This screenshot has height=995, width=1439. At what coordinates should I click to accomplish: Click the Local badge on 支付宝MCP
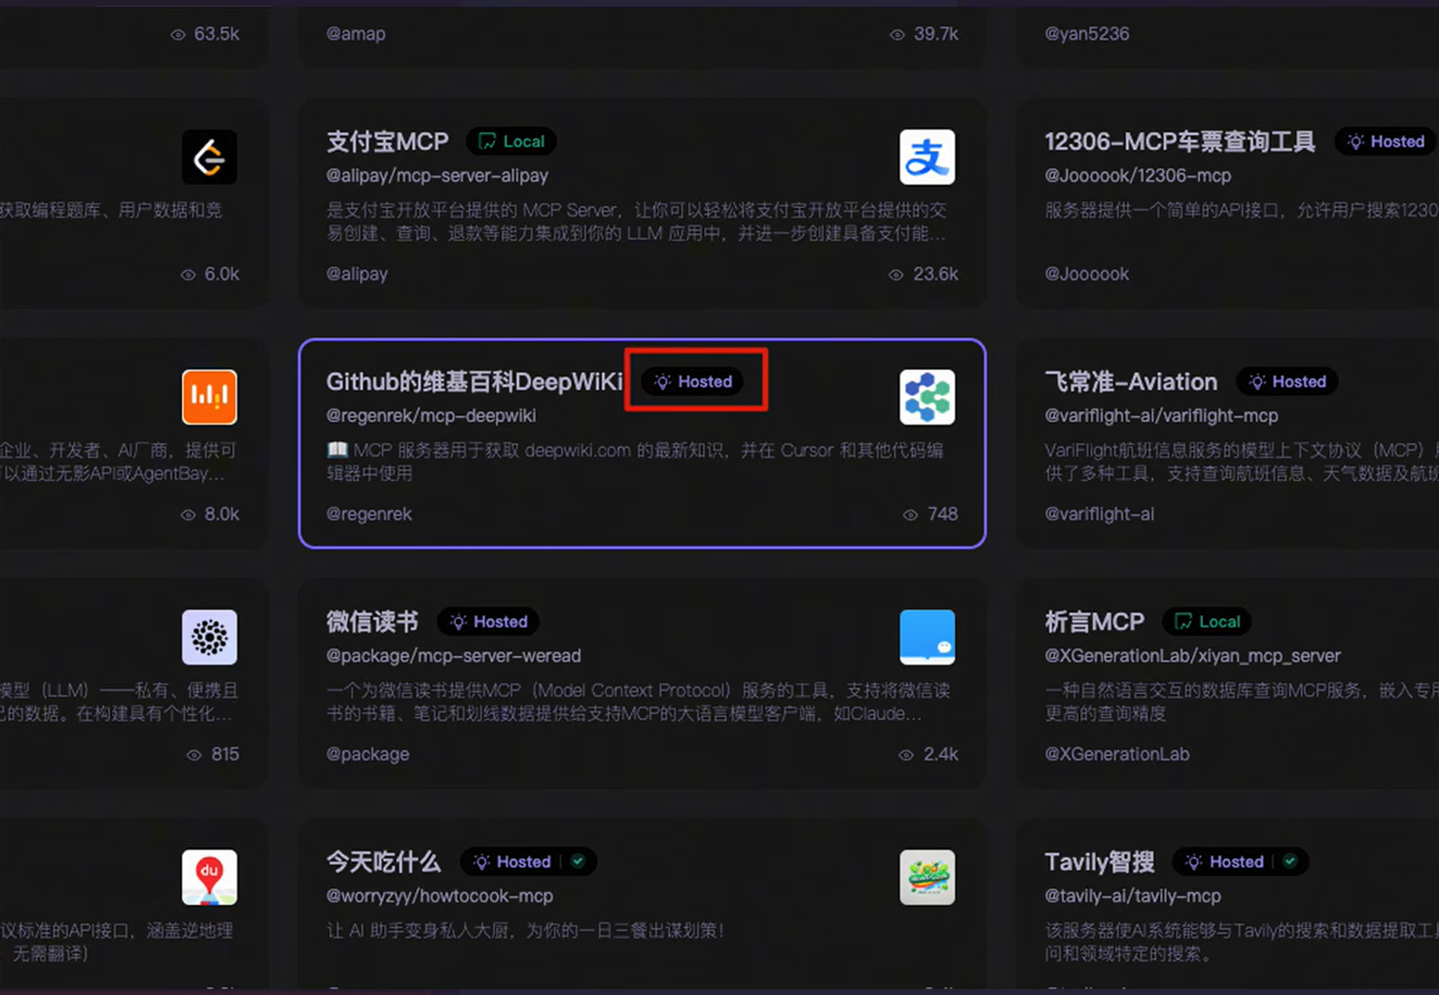click(511, 141)
